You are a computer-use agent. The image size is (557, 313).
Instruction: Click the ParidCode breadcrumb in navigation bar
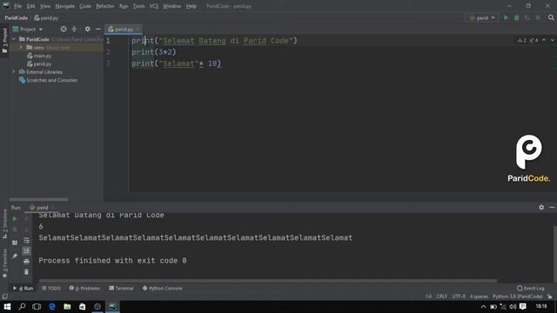(16, 17)
